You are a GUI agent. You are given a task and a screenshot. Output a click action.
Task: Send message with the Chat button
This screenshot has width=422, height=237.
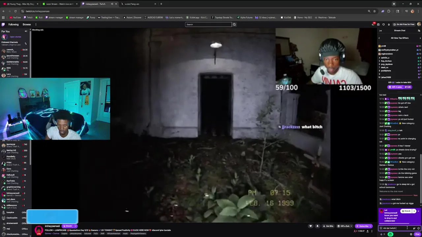pyautogui.click(x=417, y=234)
